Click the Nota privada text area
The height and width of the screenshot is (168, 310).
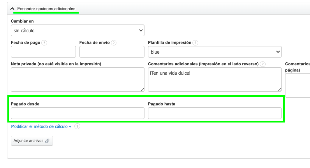77,79
